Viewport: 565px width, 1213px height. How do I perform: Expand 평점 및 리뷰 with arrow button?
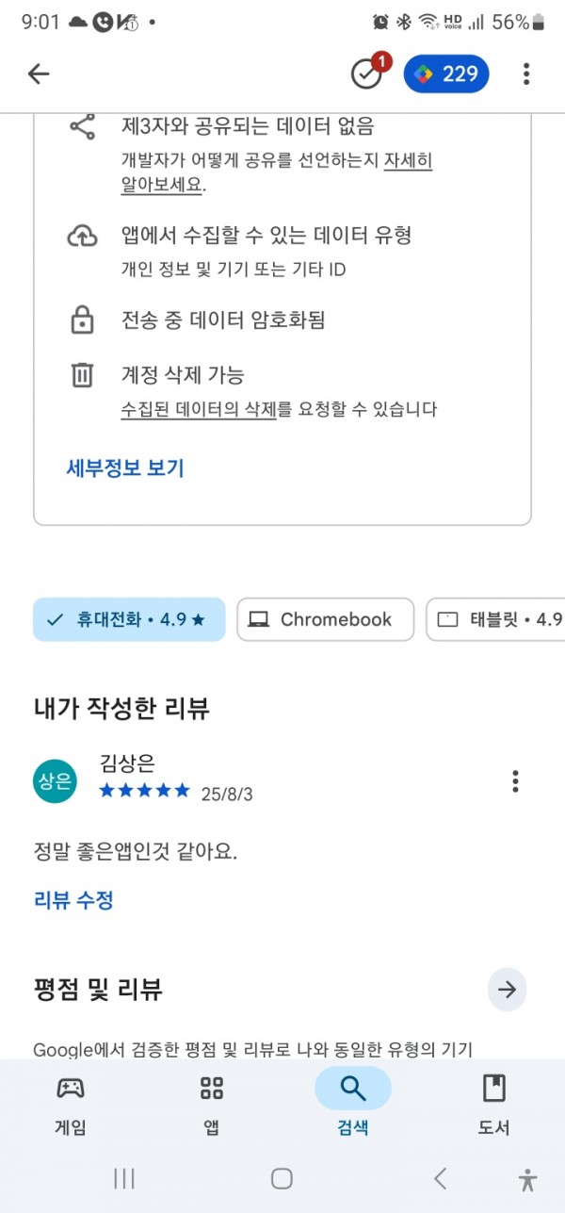coord(508,990)
